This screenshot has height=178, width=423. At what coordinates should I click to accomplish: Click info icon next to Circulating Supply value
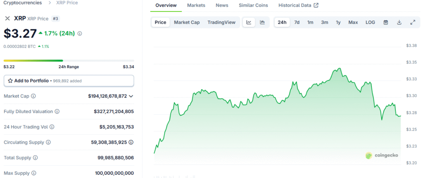131,142
